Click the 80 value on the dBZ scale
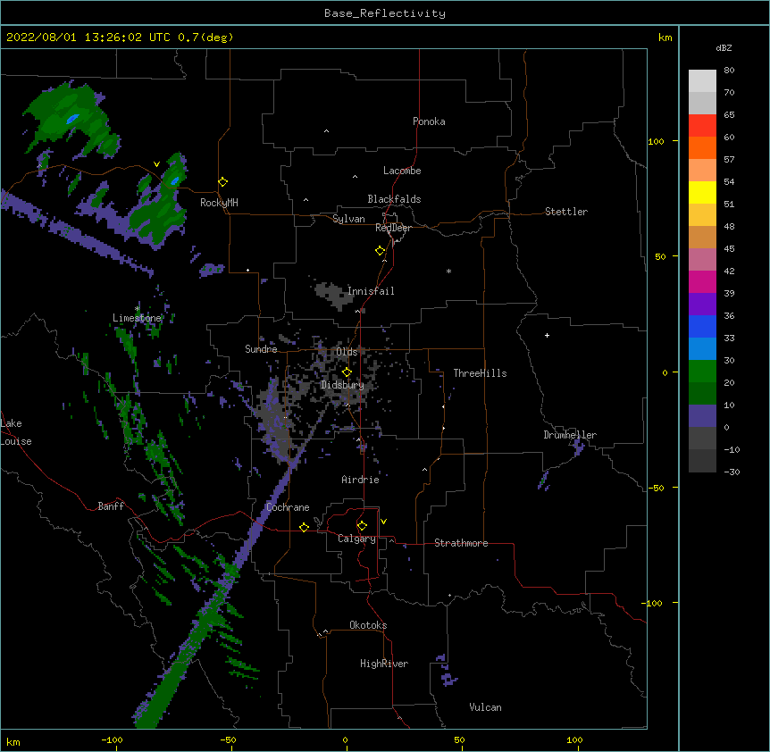Screen dimensions: 770x752 [729, 71]
